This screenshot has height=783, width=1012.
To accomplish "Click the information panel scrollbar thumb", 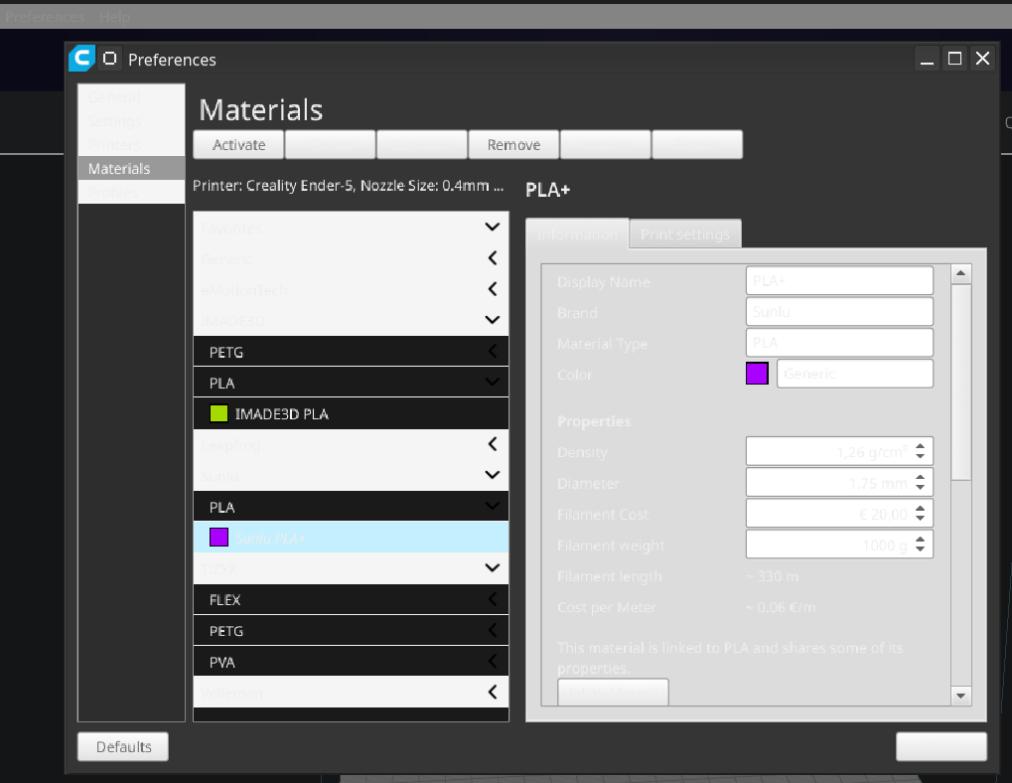I will (961, 383).
